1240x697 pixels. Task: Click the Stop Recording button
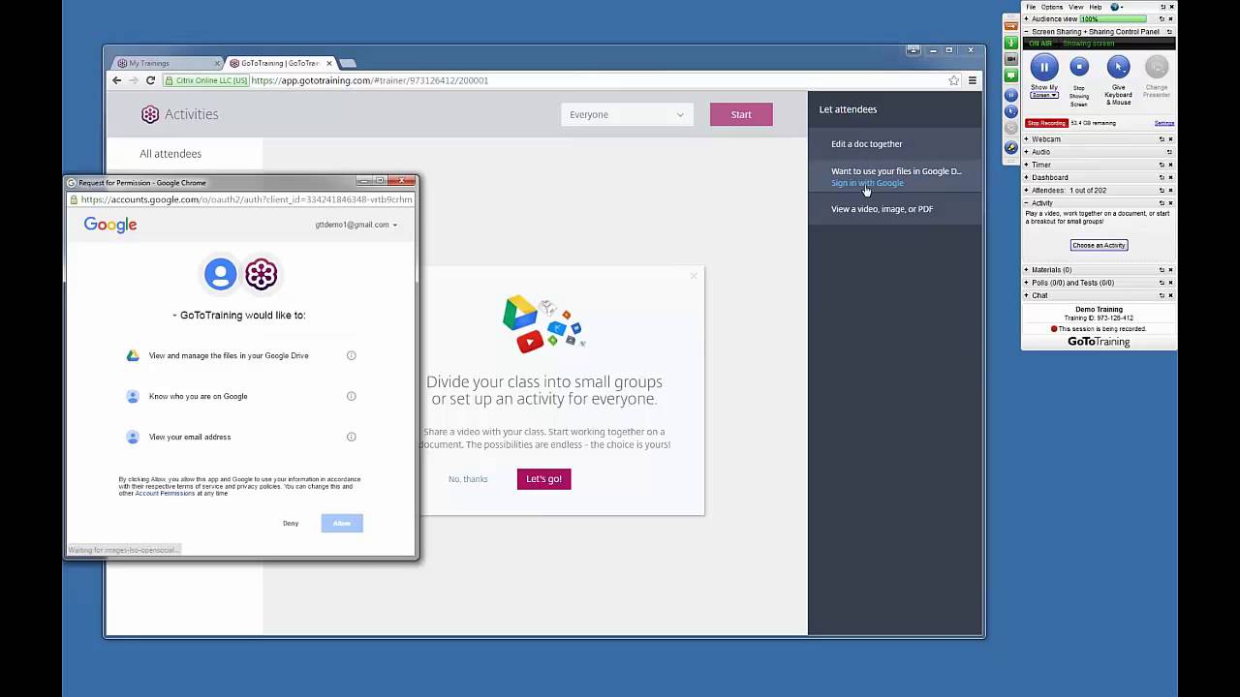pyautogui.click(x=1046, y=123)
